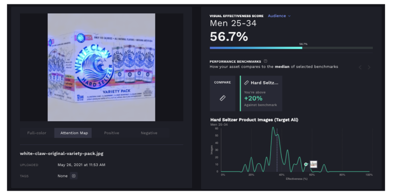
Task: Click the add tag plus icon
Action: pos(74,176)
